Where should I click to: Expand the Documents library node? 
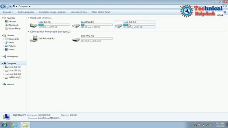(4, 39)
